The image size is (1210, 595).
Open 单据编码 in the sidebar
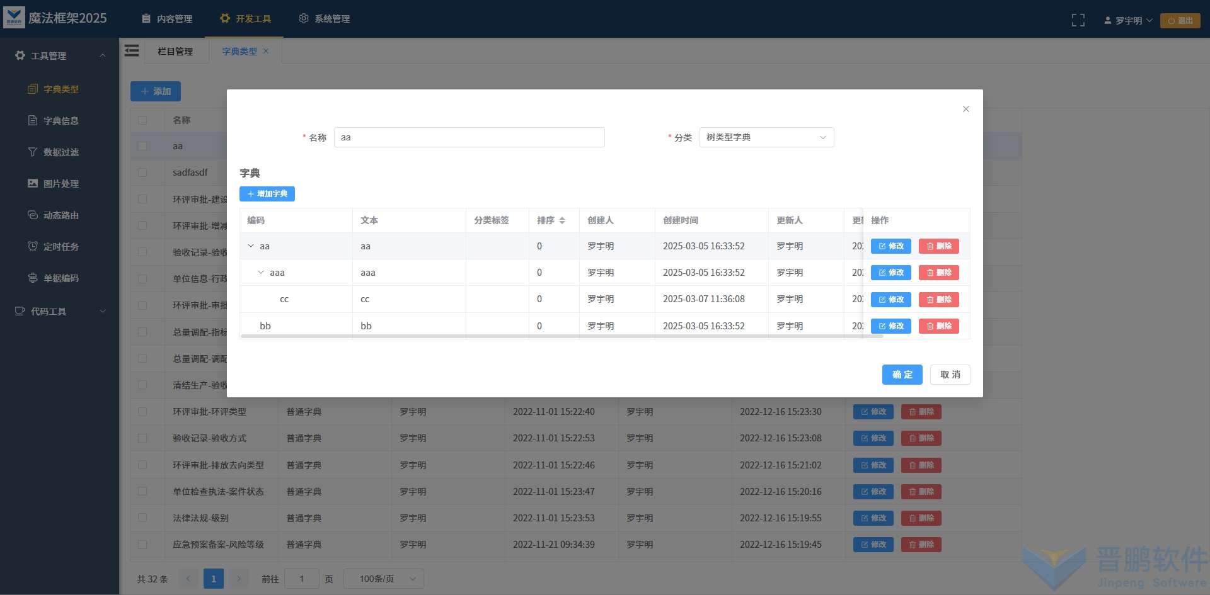[59, 278]
